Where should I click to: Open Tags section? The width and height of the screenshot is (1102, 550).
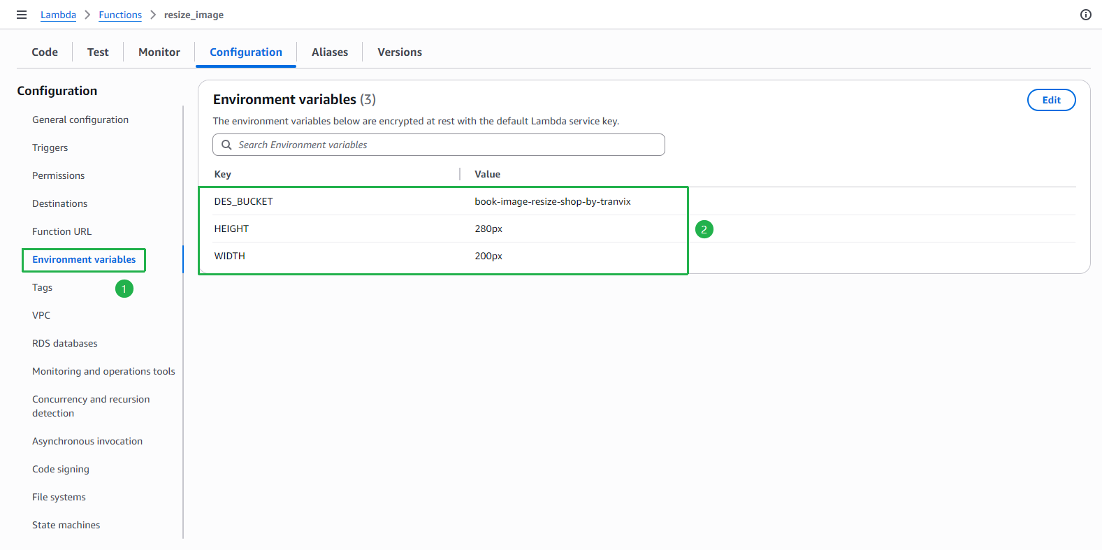(x=42, y=287)
